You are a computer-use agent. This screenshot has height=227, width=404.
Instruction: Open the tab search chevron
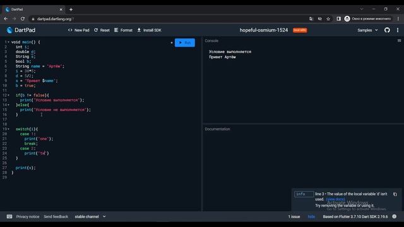pyautogui.click(x=362, y=9)
